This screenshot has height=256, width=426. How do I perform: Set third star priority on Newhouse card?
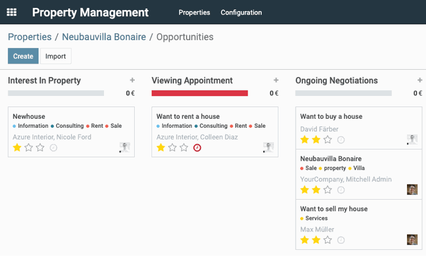click(40, 148)
